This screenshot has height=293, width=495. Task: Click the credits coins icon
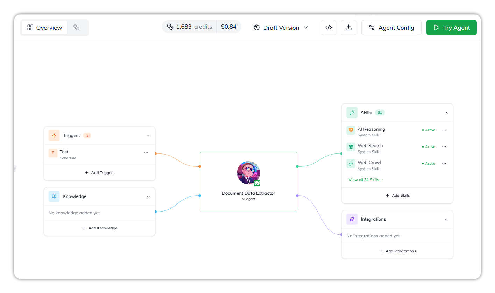coord(170,27)
